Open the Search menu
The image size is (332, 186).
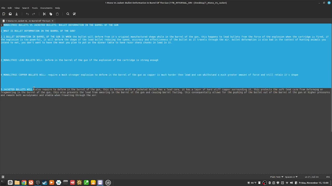[x=26, y=8]
